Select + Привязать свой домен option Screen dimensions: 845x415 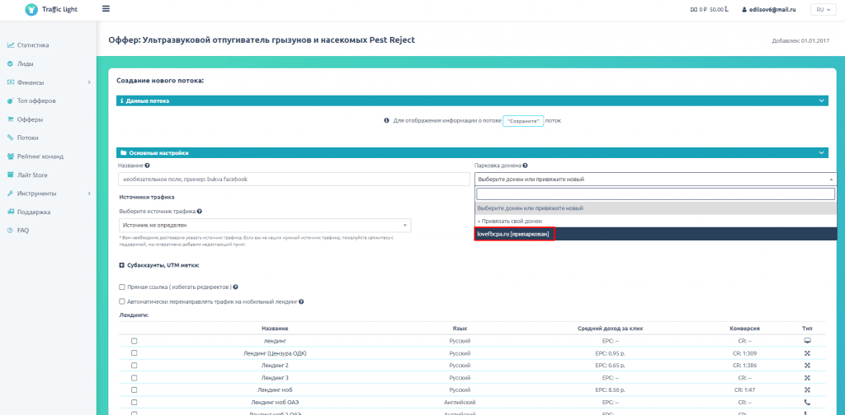[x=655, y=221]
